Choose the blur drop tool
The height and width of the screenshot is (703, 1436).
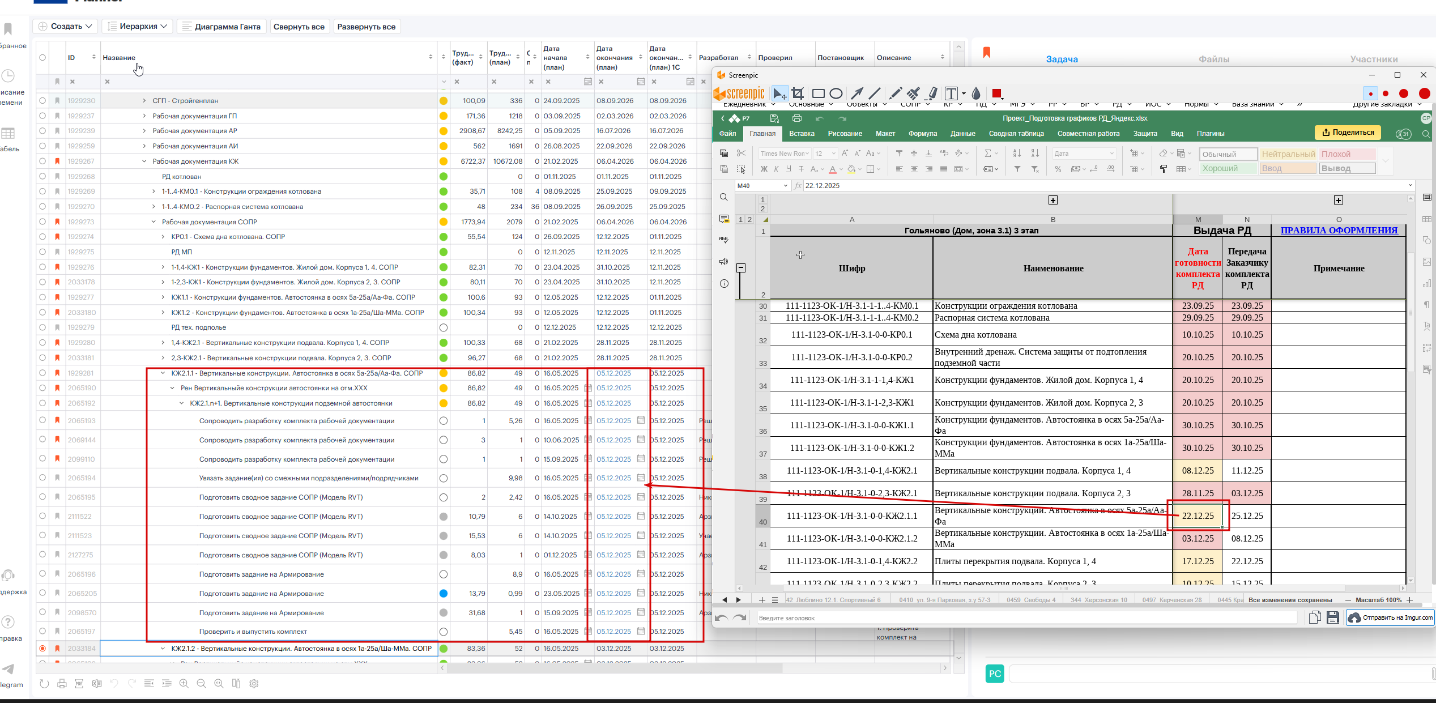[x=976, y=93]
